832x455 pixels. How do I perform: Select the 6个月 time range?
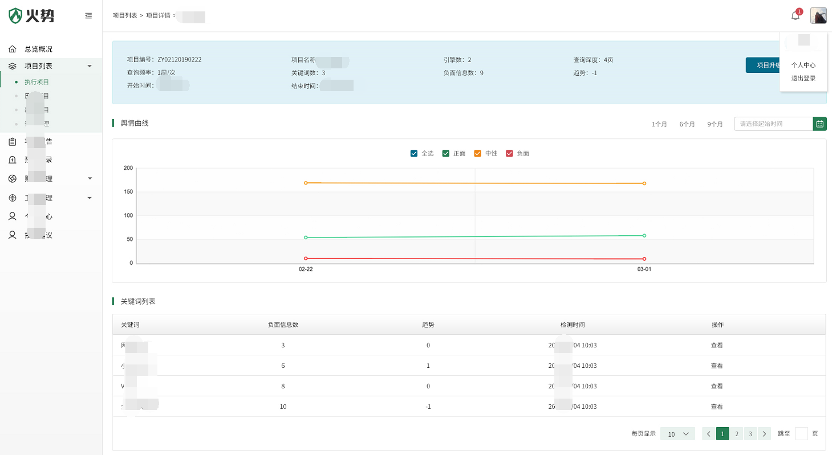(x=687, y=124)
